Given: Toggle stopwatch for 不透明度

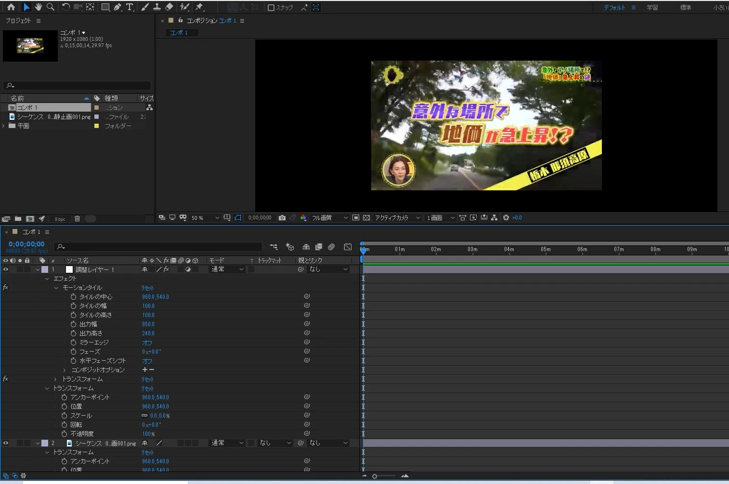Looking at the screenshot, I should [64, 434].
